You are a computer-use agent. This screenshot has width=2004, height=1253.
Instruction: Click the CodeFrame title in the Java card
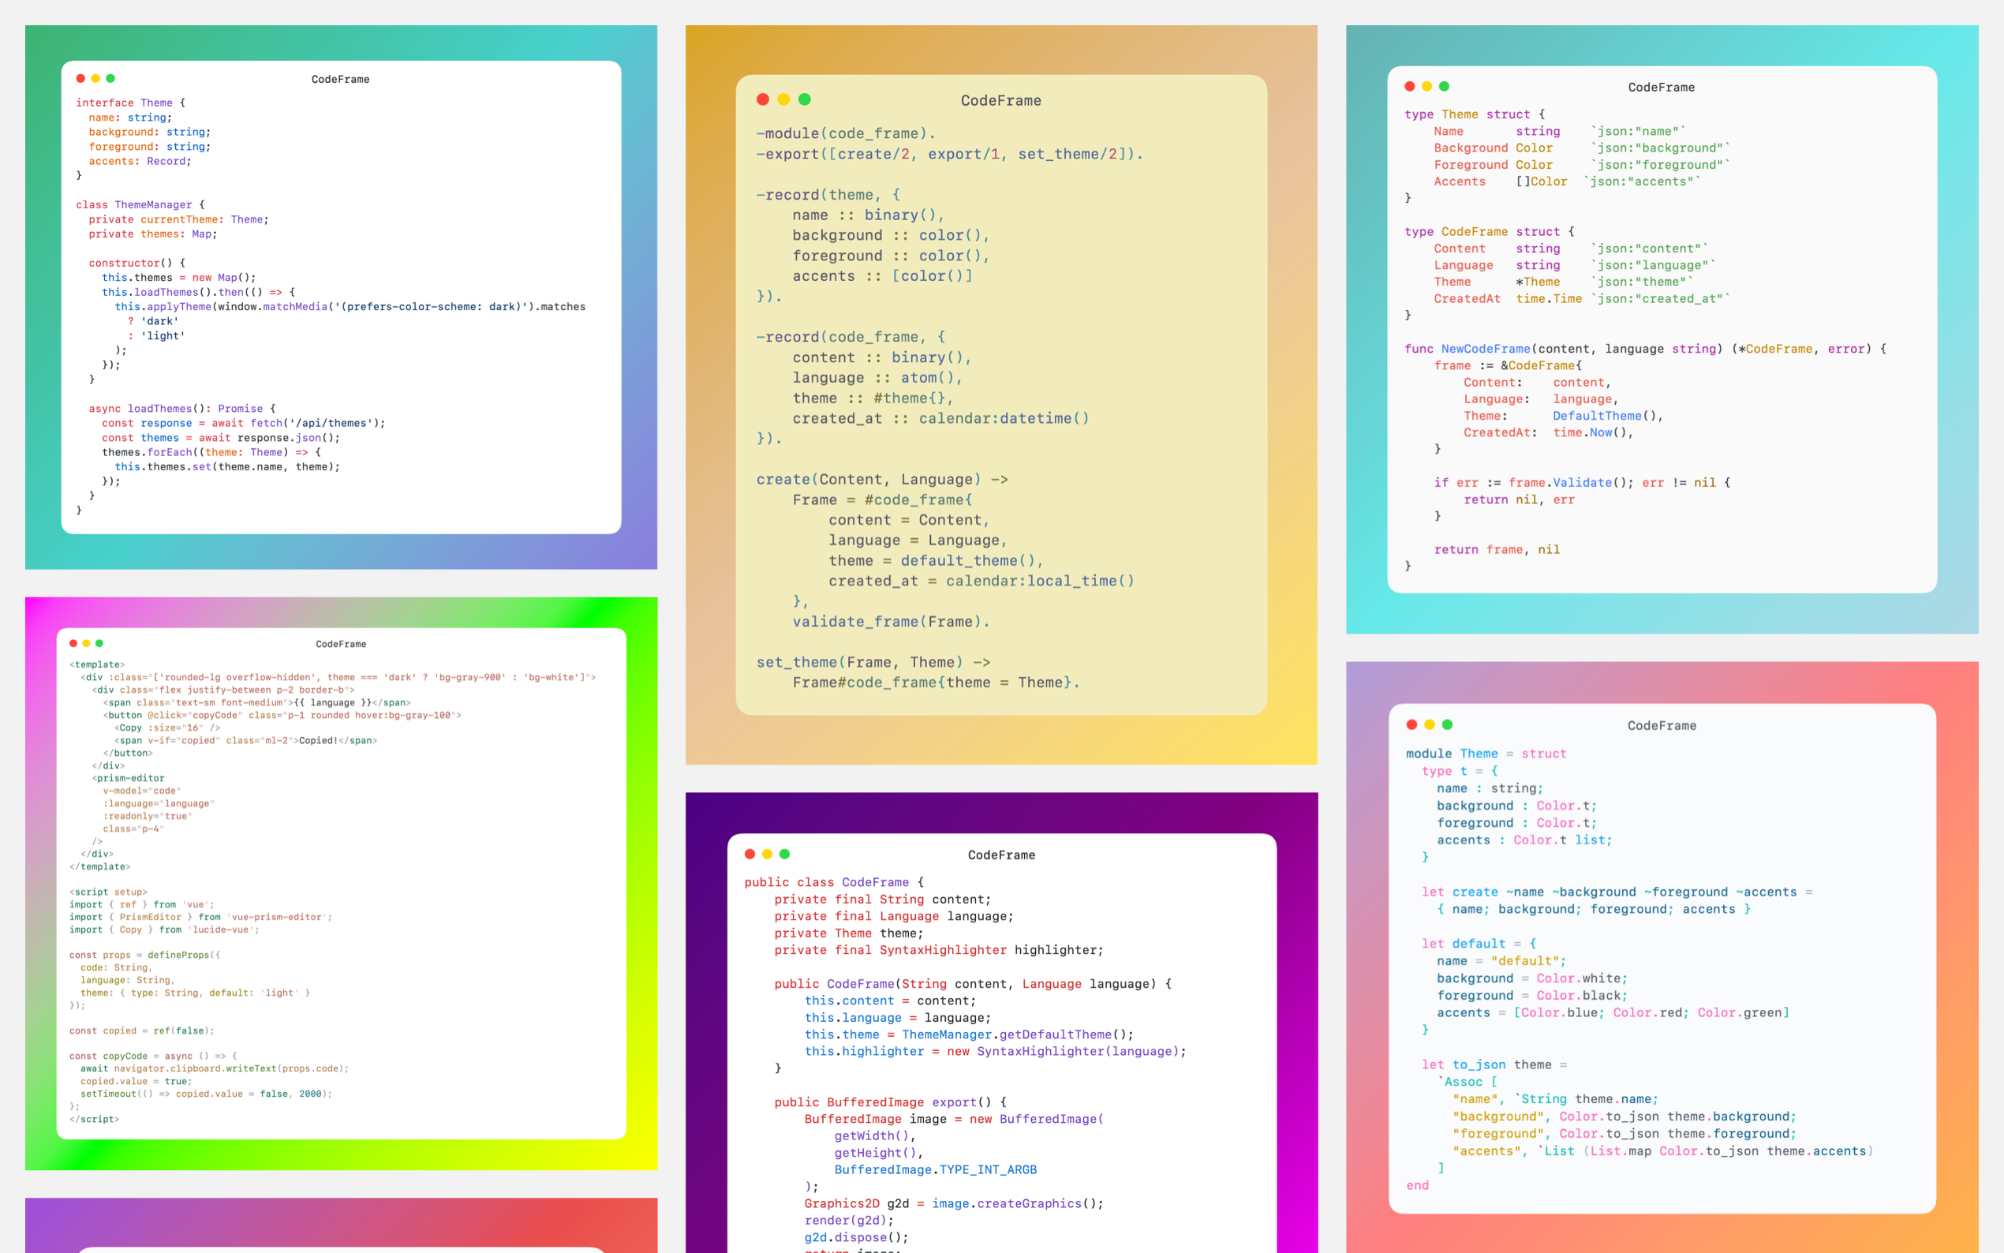coord(1001,855)
